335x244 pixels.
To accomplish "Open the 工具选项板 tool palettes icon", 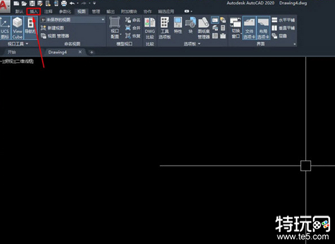I will click(x=165, y=28).
